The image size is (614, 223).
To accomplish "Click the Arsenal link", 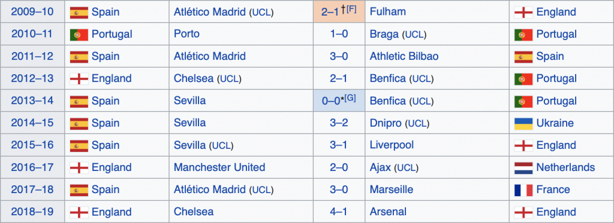I will pos(388,212).
